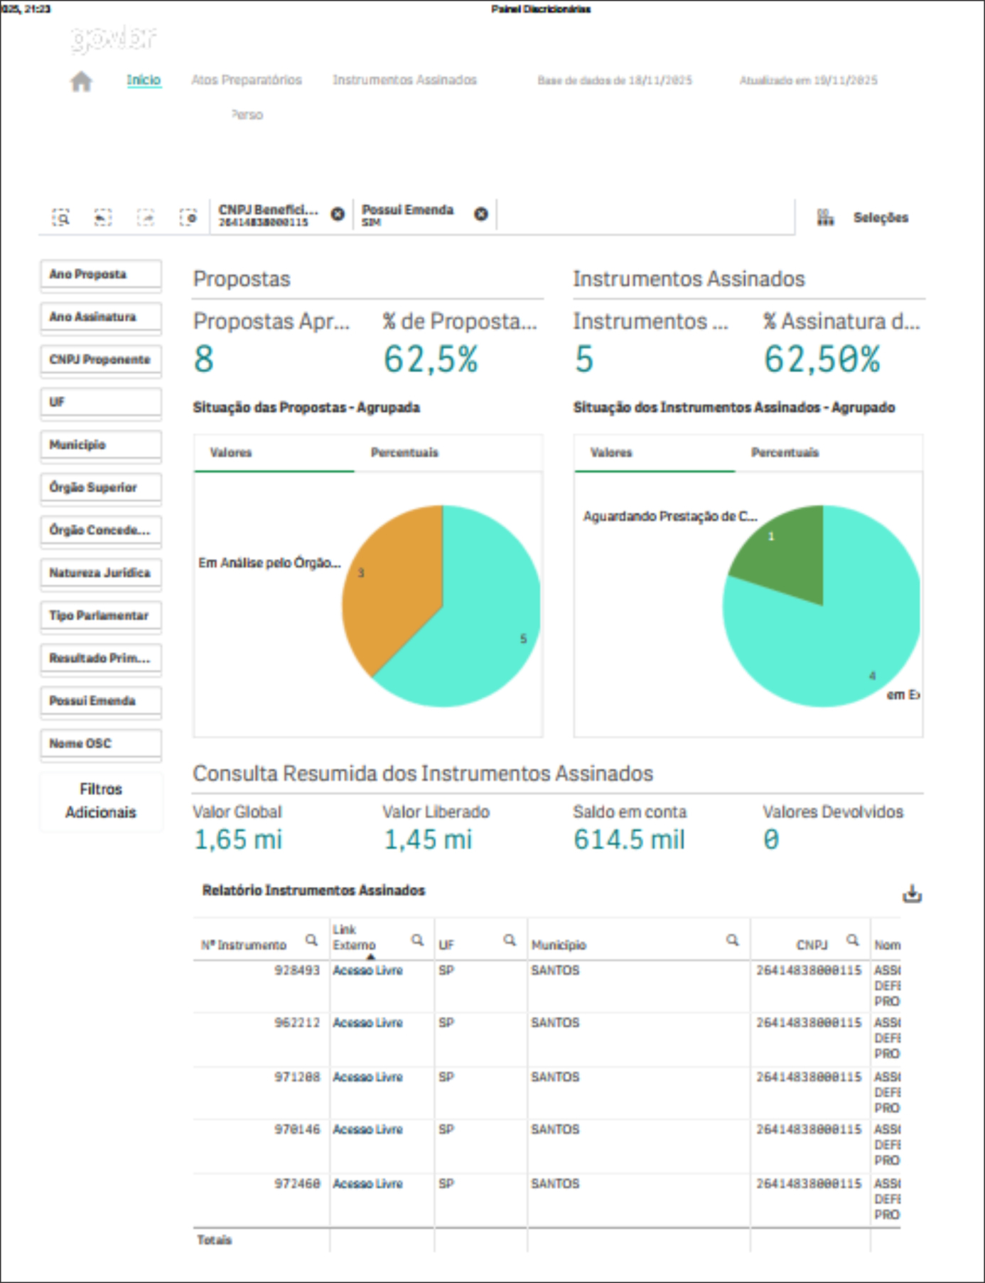Image resolution: width=985 pixels, height=1283 pixels.
Task: Step back in selection history
Action: 103,218
